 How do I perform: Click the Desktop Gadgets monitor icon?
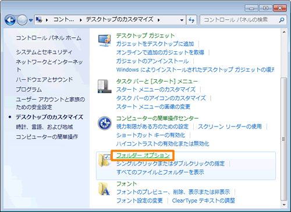[104, 40]
